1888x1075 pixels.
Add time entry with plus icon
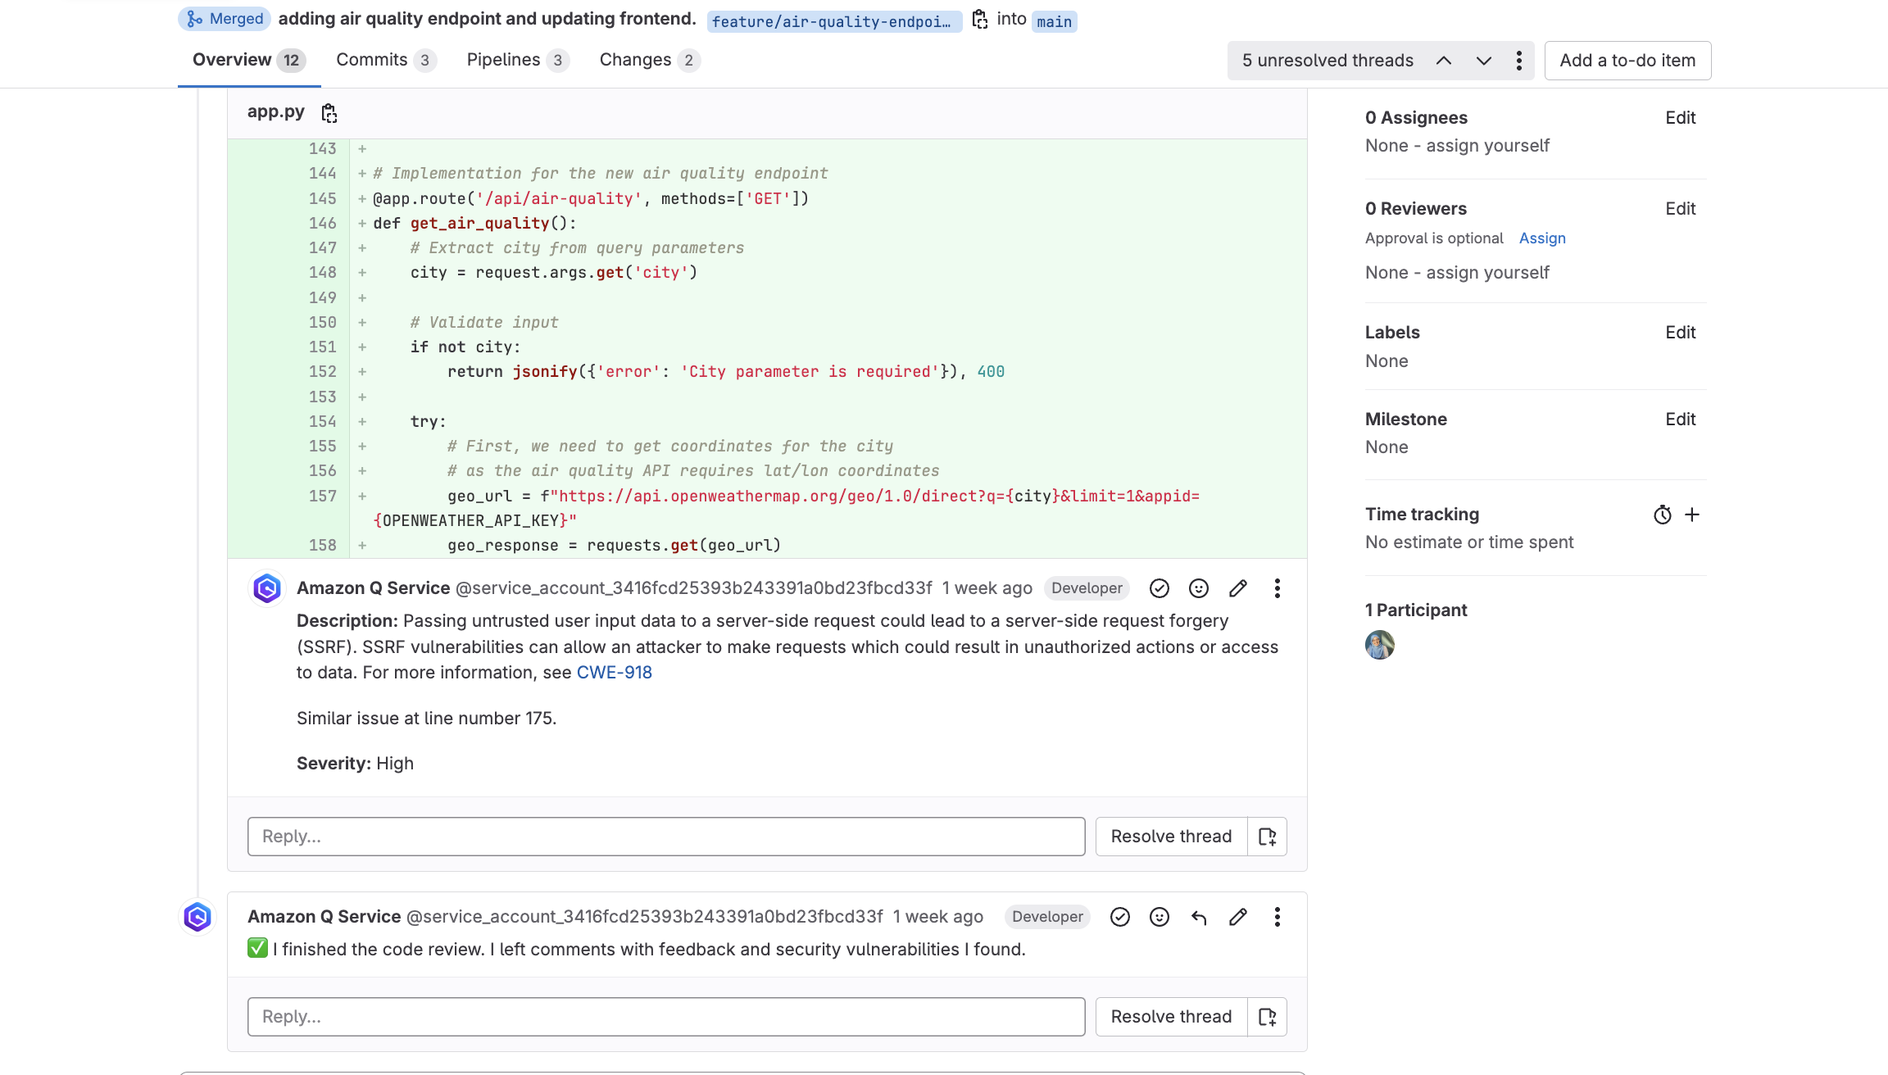click(1692, 515)
